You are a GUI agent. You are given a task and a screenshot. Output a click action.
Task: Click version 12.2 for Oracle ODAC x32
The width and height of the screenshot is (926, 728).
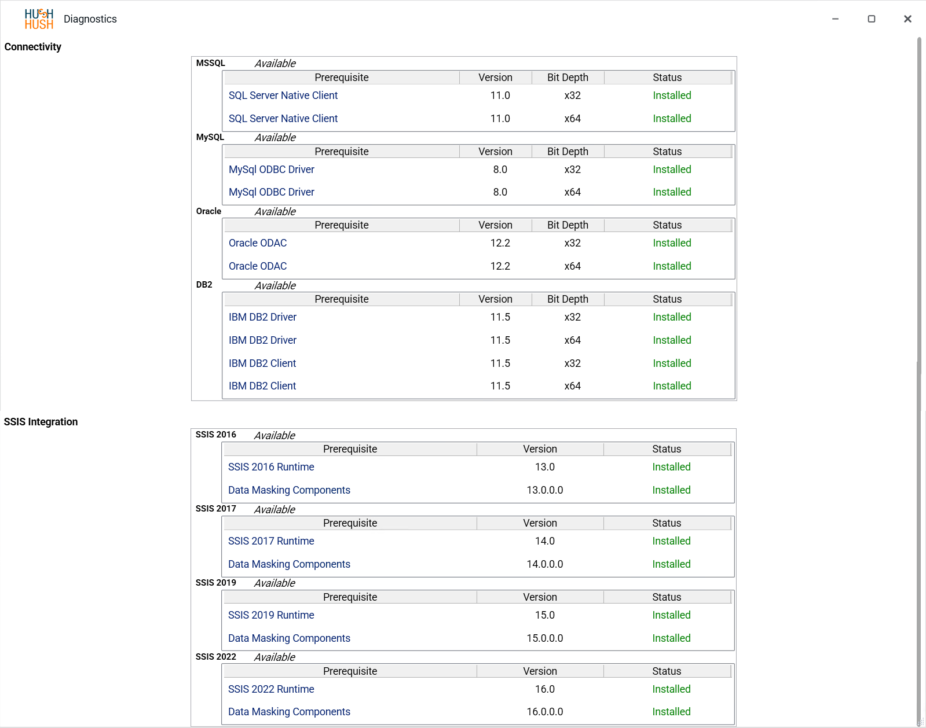point(500,243)
